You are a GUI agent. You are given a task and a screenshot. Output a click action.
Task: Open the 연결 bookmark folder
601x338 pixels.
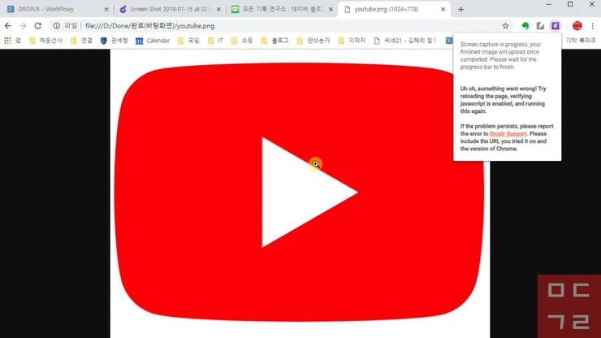[81, 41]
